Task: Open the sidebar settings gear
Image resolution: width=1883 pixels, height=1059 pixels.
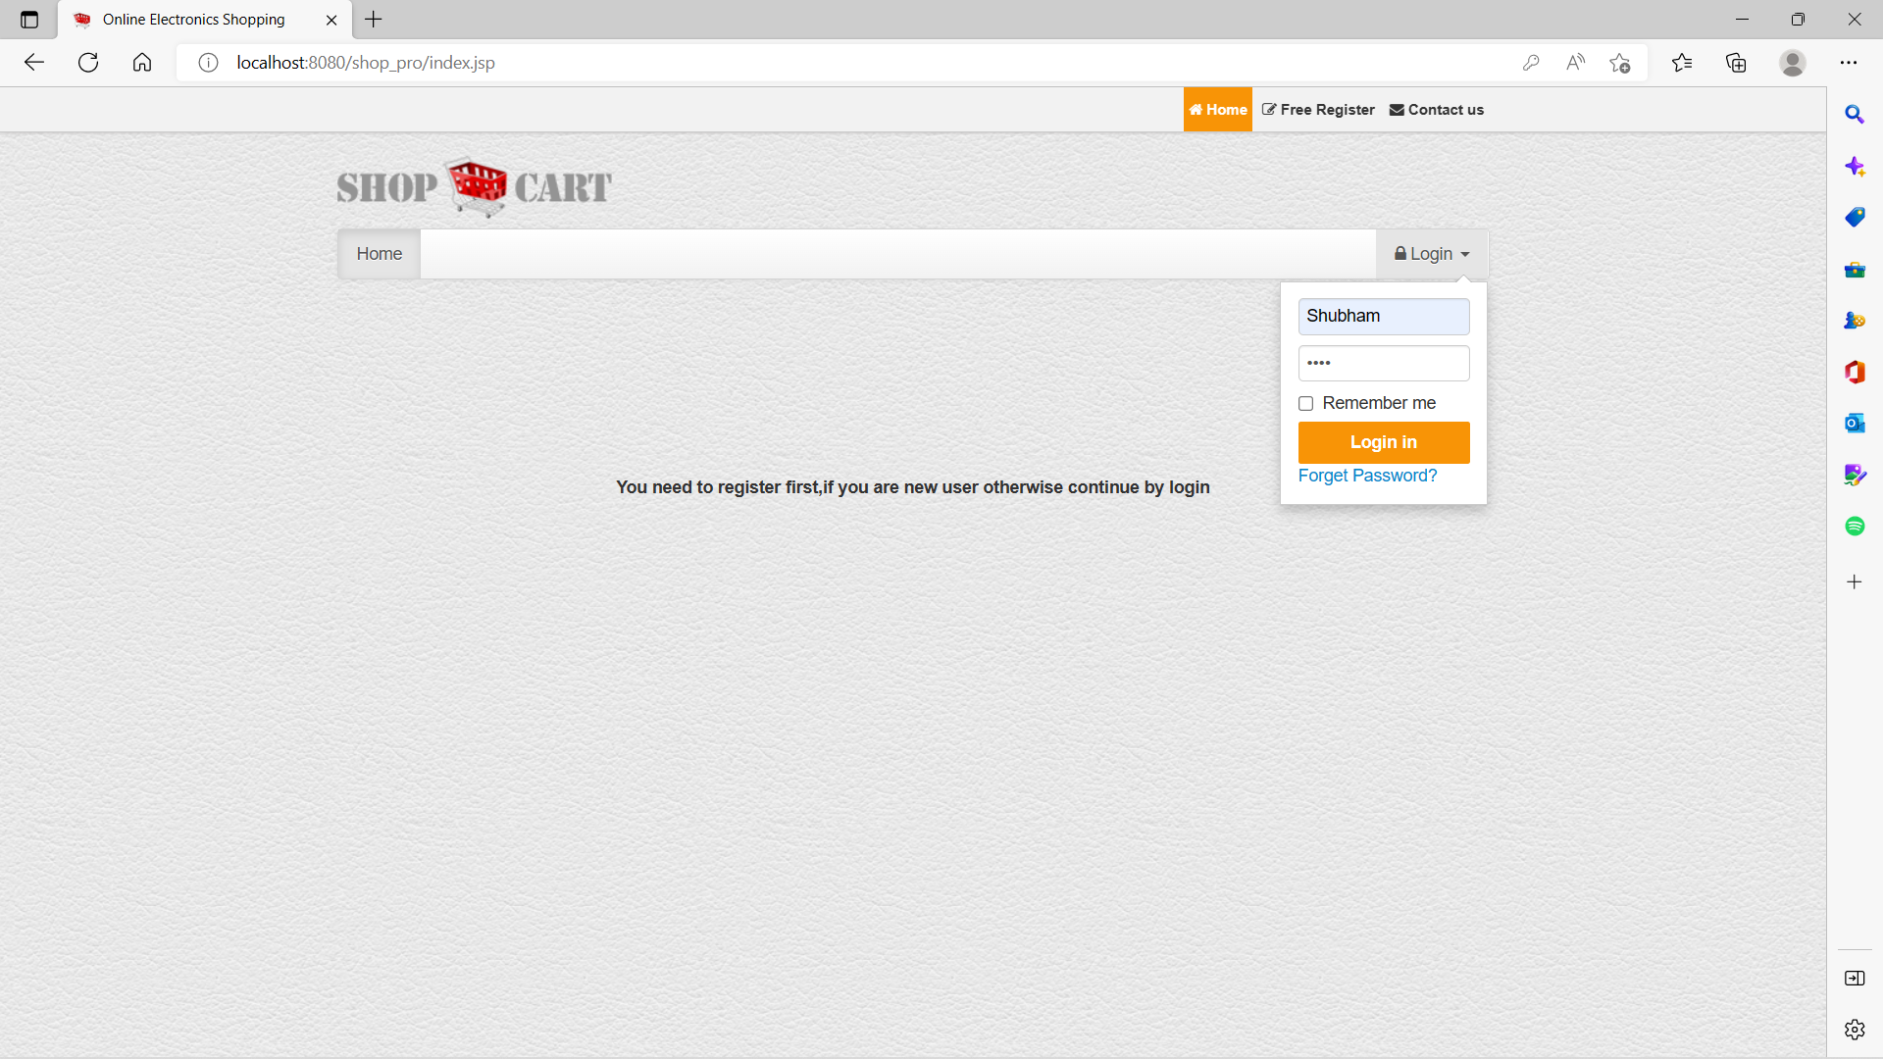Action: coord(1854,1030)
